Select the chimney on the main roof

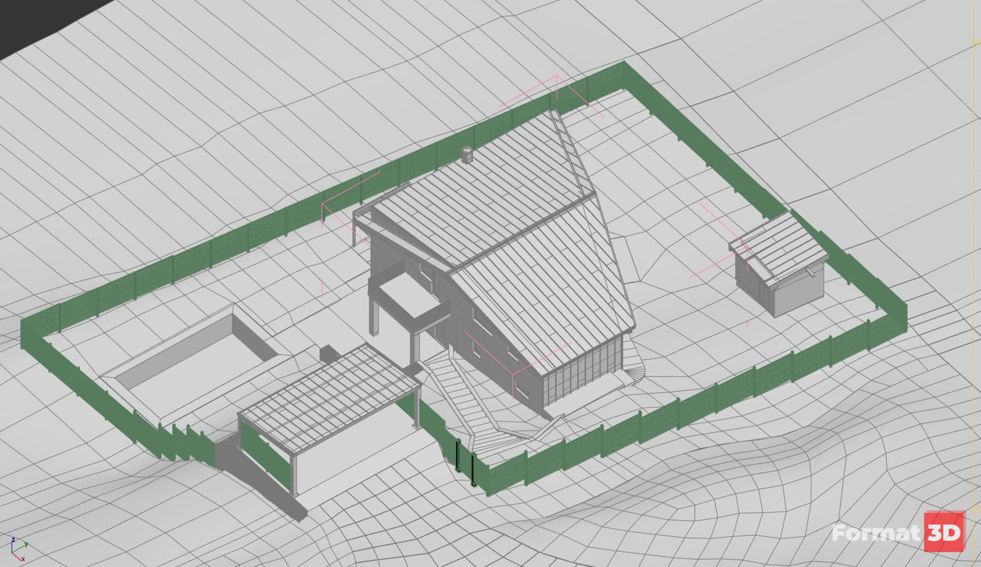[x=466, y=155]
